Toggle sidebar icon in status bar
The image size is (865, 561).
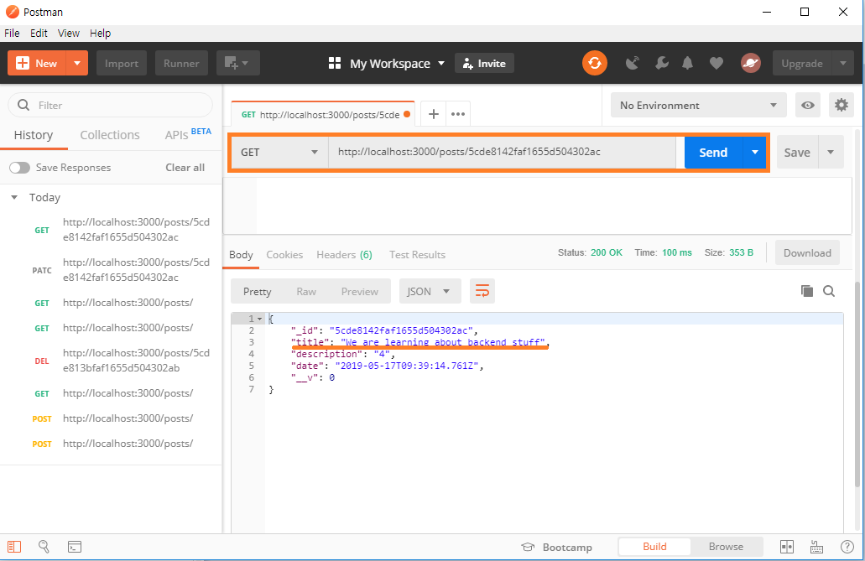14,547
